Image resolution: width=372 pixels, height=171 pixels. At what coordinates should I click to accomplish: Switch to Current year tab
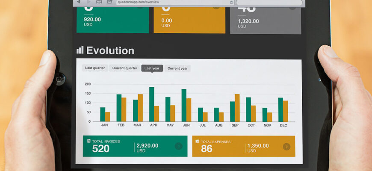click(x=177, y=68)
